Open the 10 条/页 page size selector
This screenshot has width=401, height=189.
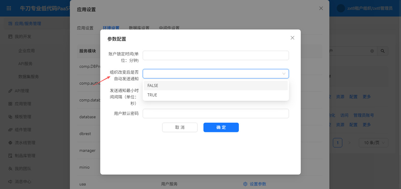(373, 143)
